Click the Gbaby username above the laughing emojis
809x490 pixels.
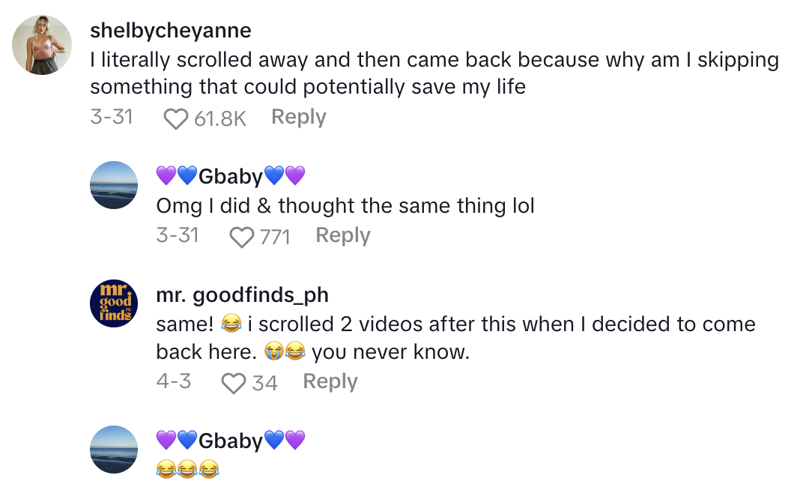click(231, 441)
